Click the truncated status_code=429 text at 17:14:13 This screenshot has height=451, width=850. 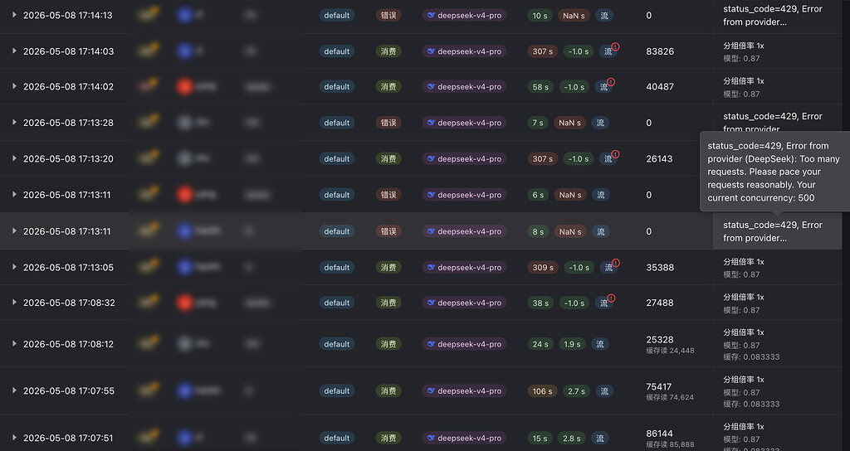pos(773,15)
